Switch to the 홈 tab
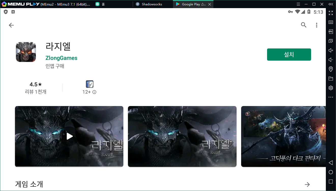Screen dimensions: 336x191 [103, 4]
